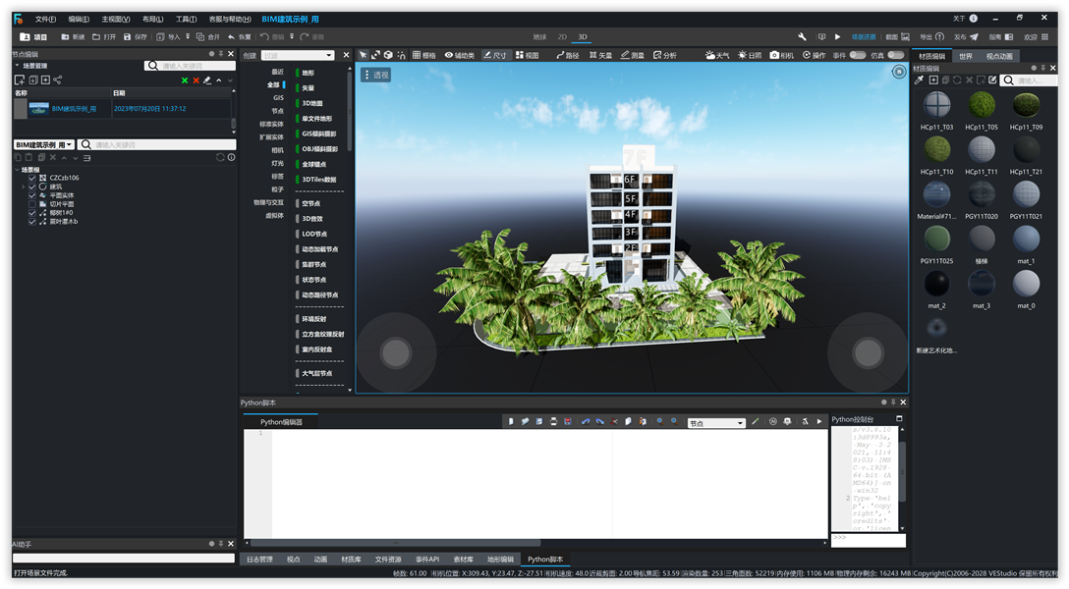Click the print icon in Python editor toolbar
The image size is (1069, 589).
[553, 422]
